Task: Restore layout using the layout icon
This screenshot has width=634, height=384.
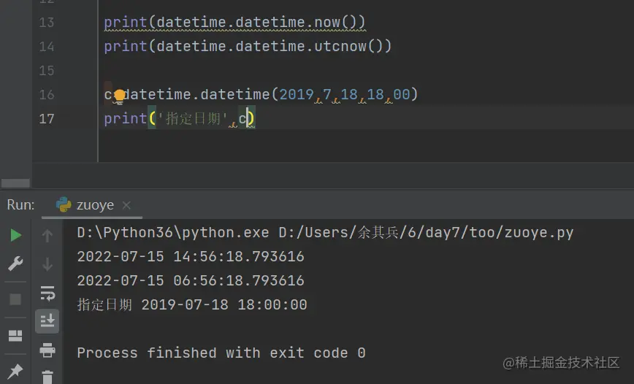Action: 15,336
